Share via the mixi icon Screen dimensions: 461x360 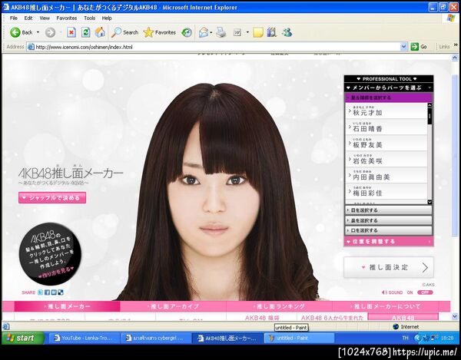54,292
